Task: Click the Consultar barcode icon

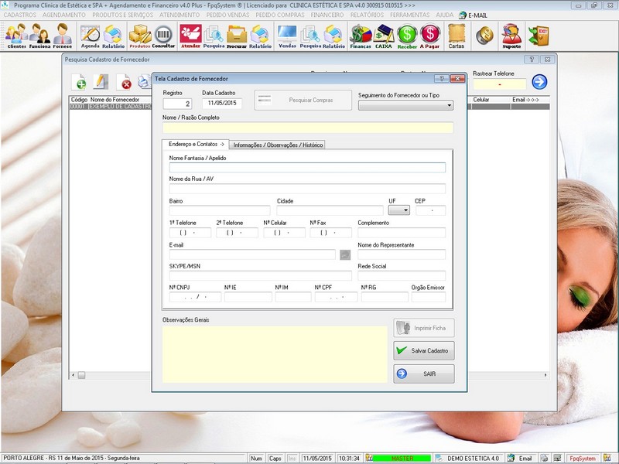Action: point(163,36)
